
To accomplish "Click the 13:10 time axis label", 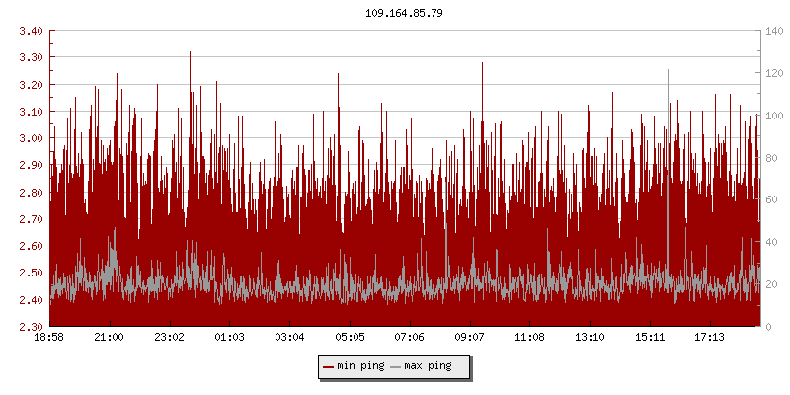I will (x=591, y=338).
